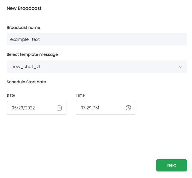Open the calendar picker icon in Date field
This screenshot has width=192, height=178.
click(59, 108)
